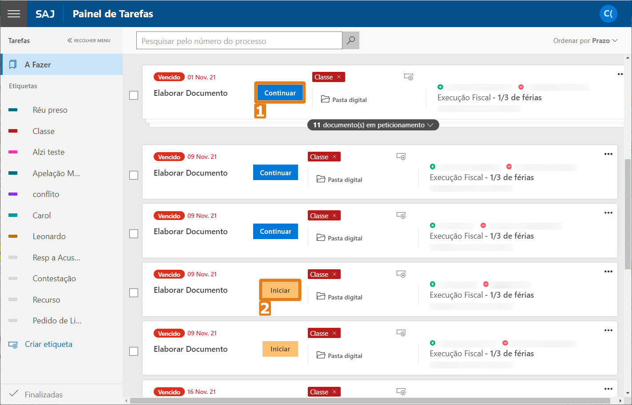Click pink color bar of Alzi teste

13,152
